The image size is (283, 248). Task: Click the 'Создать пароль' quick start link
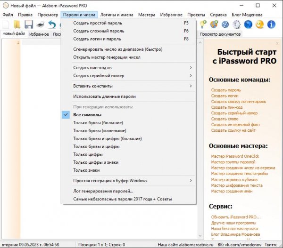[226, 90]
